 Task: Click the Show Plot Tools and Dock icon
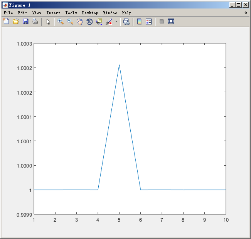171,21
